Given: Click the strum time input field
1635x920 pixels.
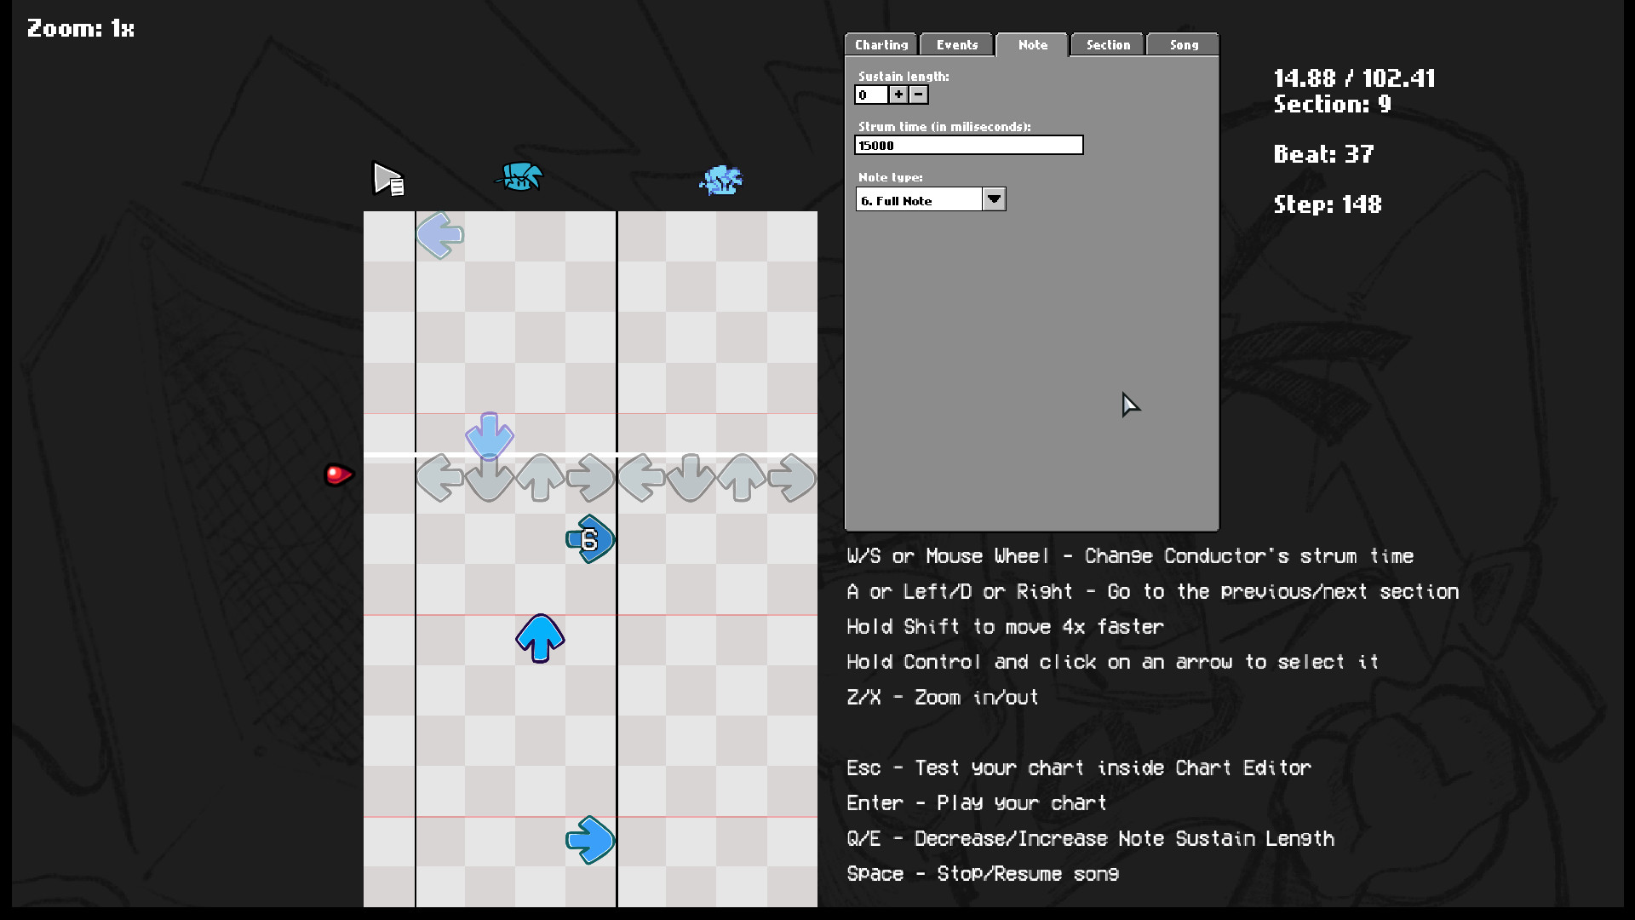Looking at the screenshot, I should (968, 145).
